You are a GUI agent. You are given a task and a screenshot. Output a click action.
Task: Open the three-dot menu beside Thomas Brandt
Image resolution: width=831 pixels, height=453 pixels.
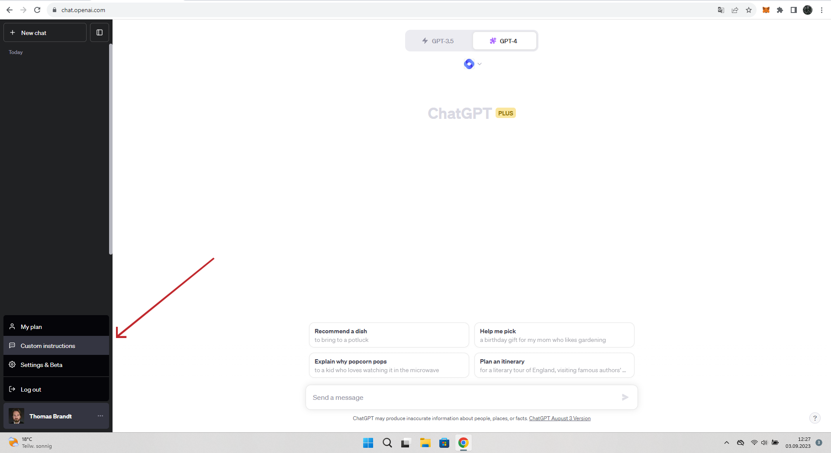click(100, 416)
